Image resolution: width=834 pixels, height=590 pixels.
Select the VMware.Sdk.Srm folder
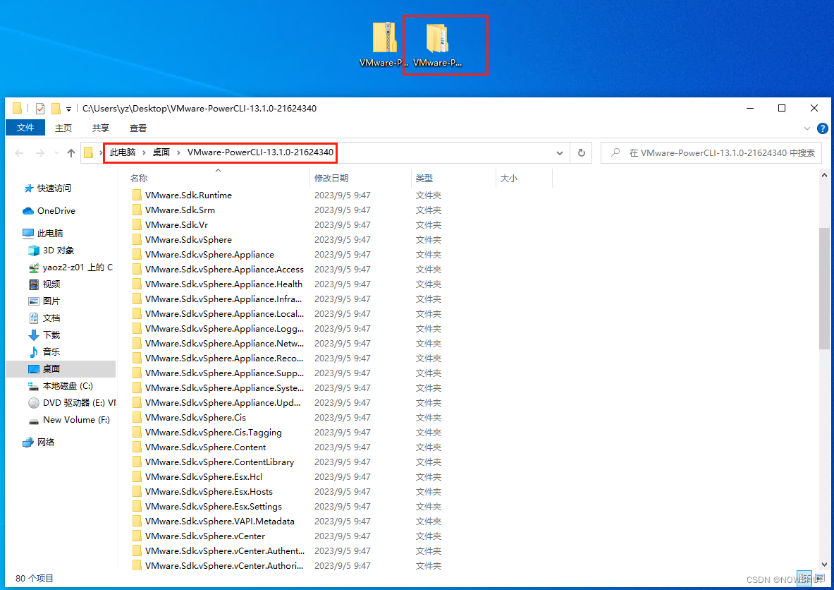[180, 210]
